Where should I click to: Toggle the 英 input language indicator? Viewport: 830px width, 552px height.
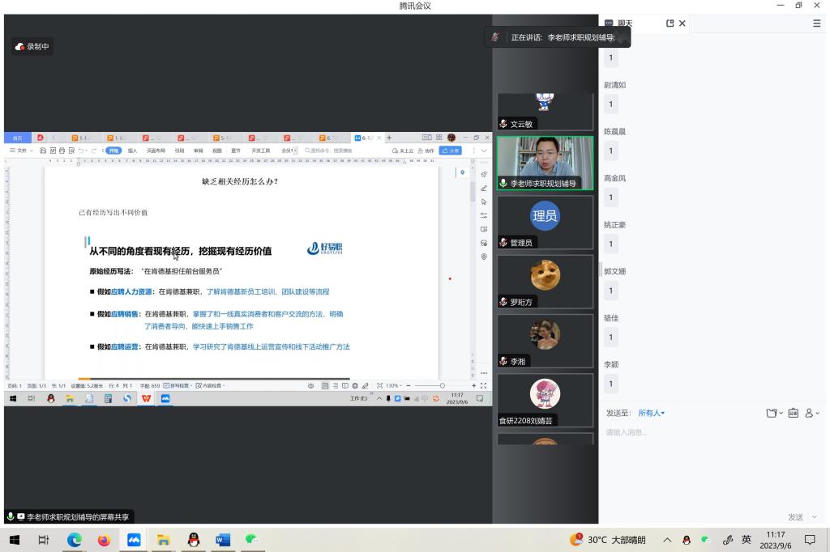pos(746,540)
